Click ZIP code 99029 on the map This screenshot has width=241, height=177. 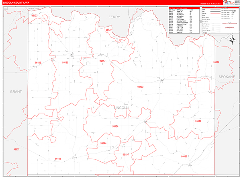[216, 62]
